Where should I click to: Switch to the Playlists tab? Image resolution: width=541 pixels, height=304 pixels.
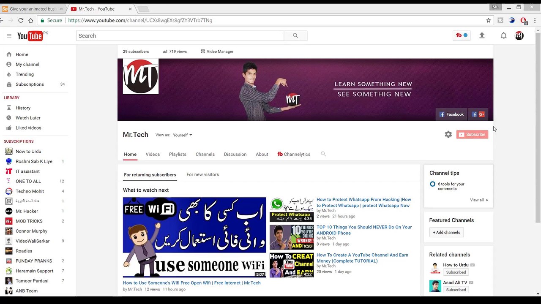pyautogui.click(x=178, y=154)
